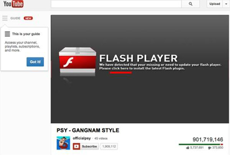The height and width of the screenshot is (155, 230).
Task: Click the like/dislike ratio bar
Action: click(x=201, y=144)
